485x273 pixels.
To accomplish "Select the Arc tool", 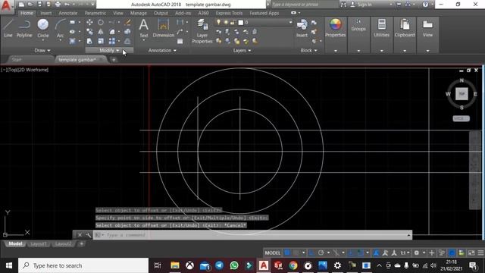I will [61, 28].
